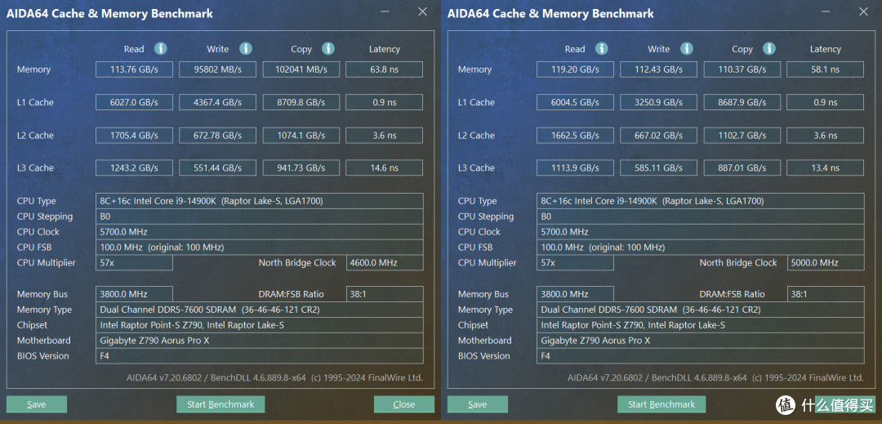Click the Write info icon in right window
882x424 pixels.
687,49
